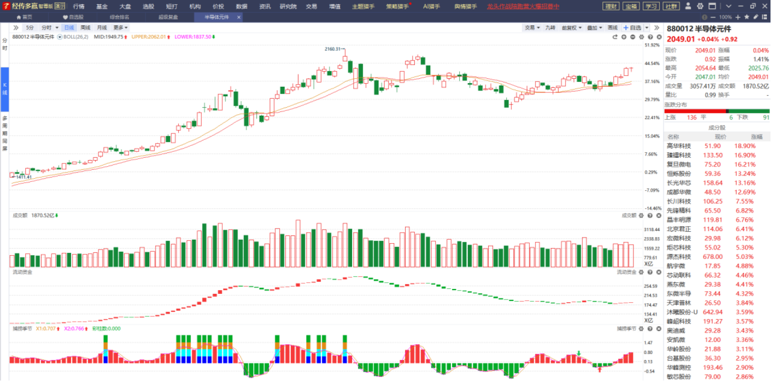
Task: Open settings gear for 成交额 volume panel
Action: click(x=642, y=215)
